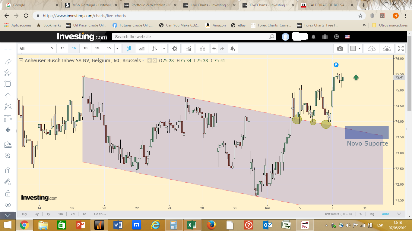Open site alerts bell in header
The image size is (412, 231).
point(314,37)
